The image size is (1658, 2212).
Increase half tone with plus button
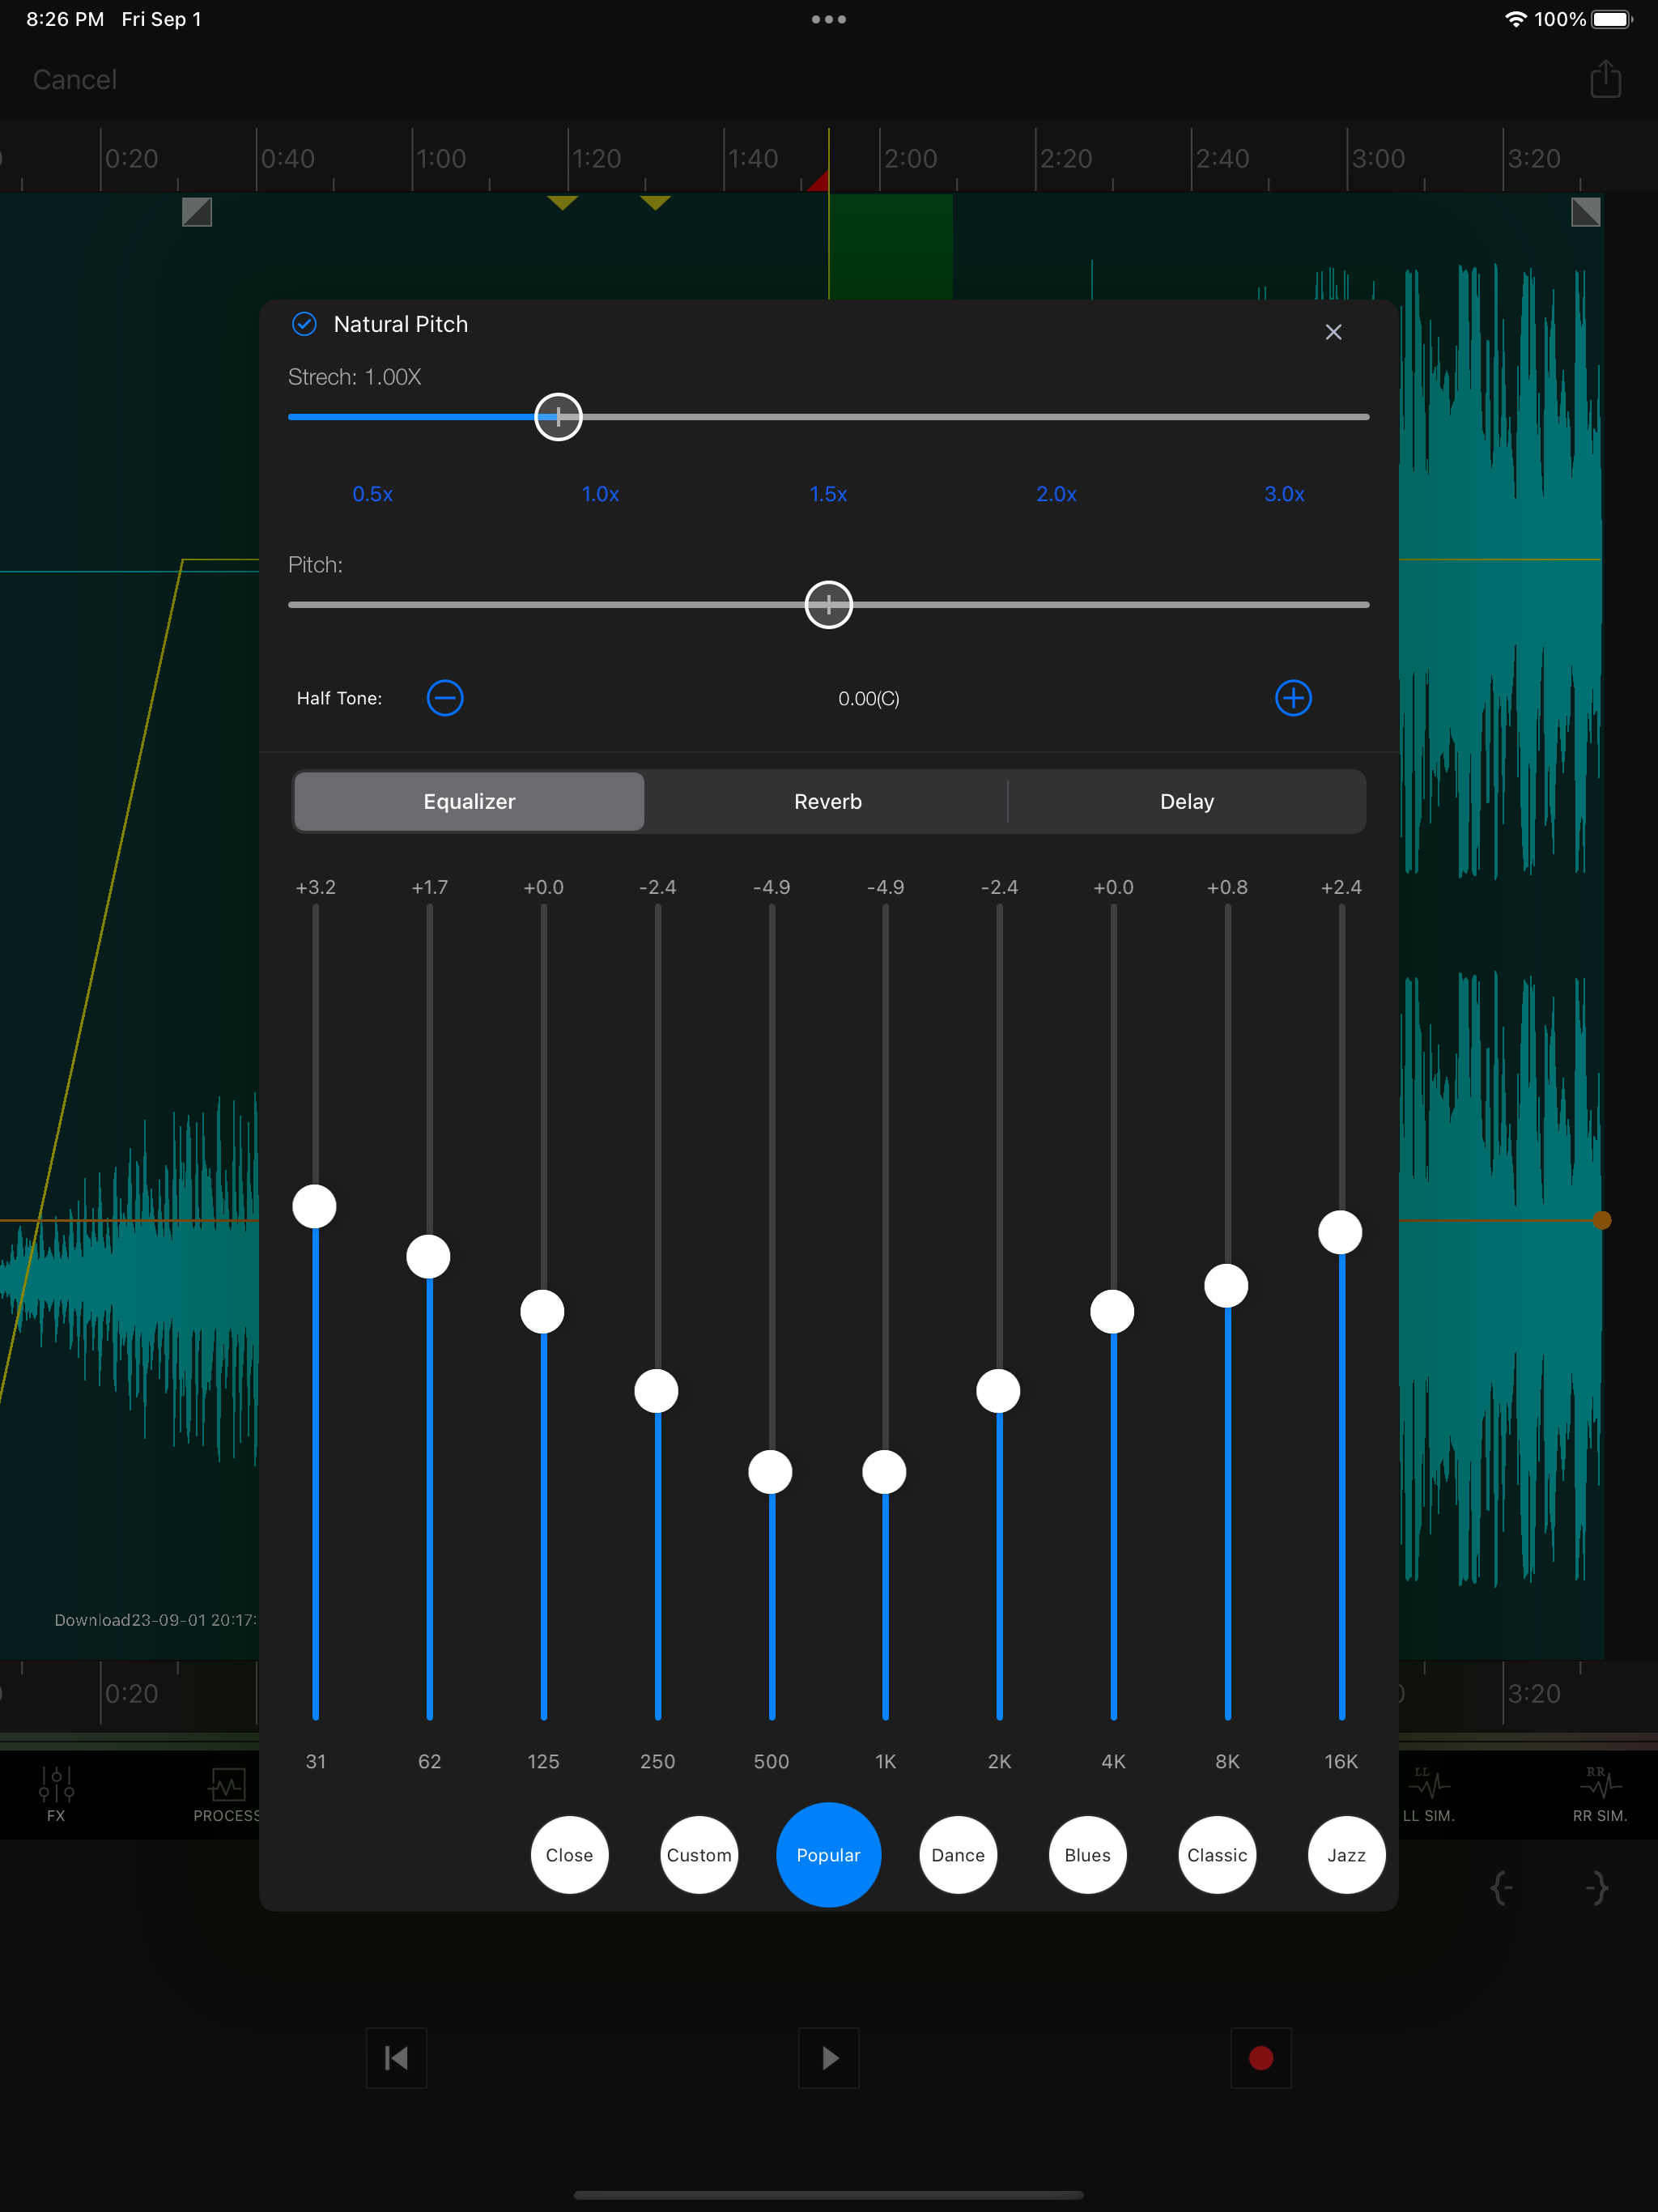click(x=1293, y=698)
